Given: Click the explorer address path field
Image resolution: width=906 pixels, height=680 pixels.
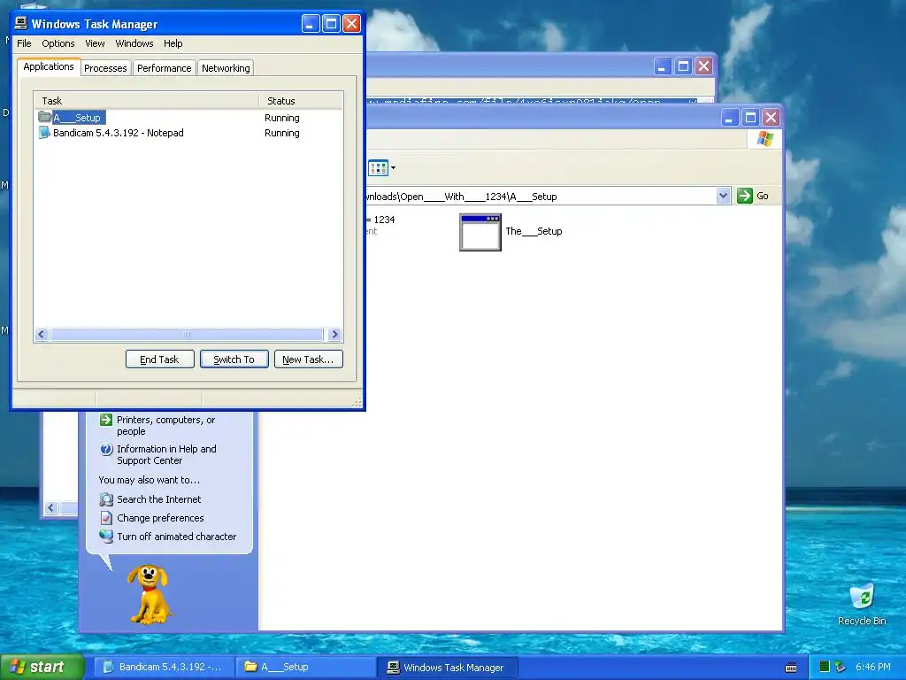Looking at the screenshot, I should point(541,196).
